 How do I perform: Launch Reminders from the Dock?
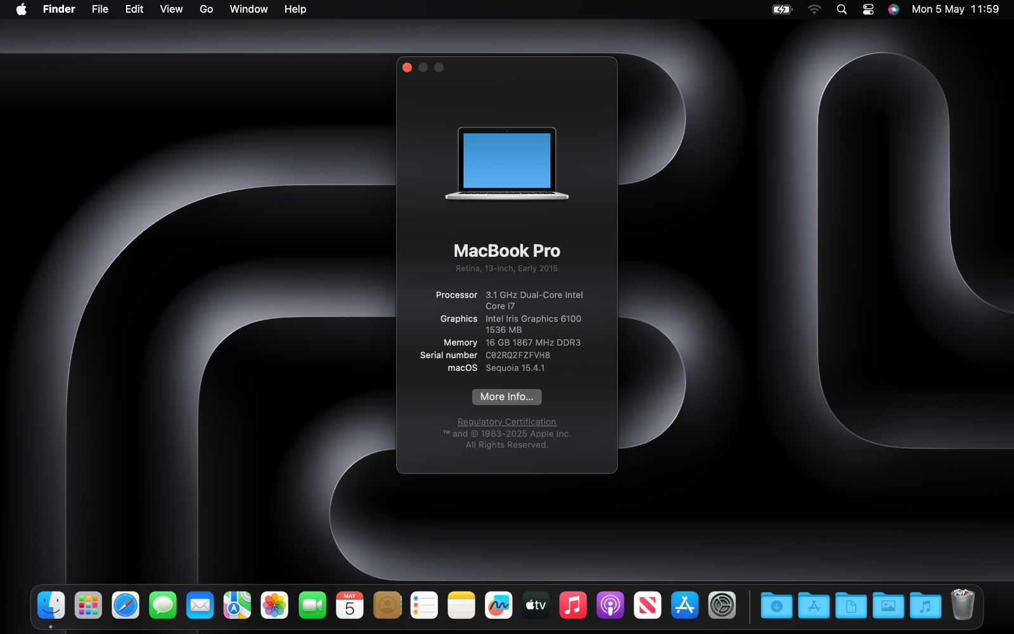(x=424, y=605)
